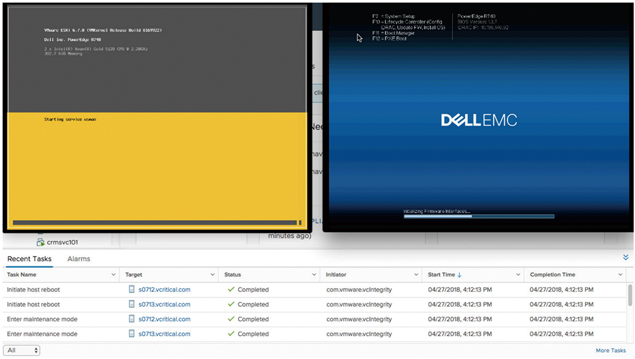Click the Status column header
635x359 pixels.
point(232,275)
